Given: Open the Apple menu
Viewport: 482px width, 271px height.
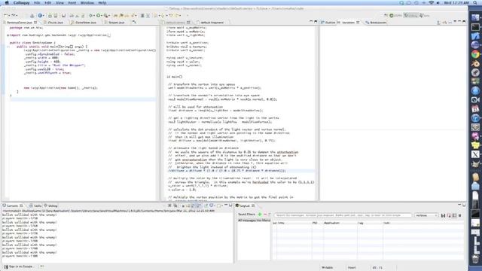Looking at the screenshot, I should pyautogui.click(x=7, y=3).
